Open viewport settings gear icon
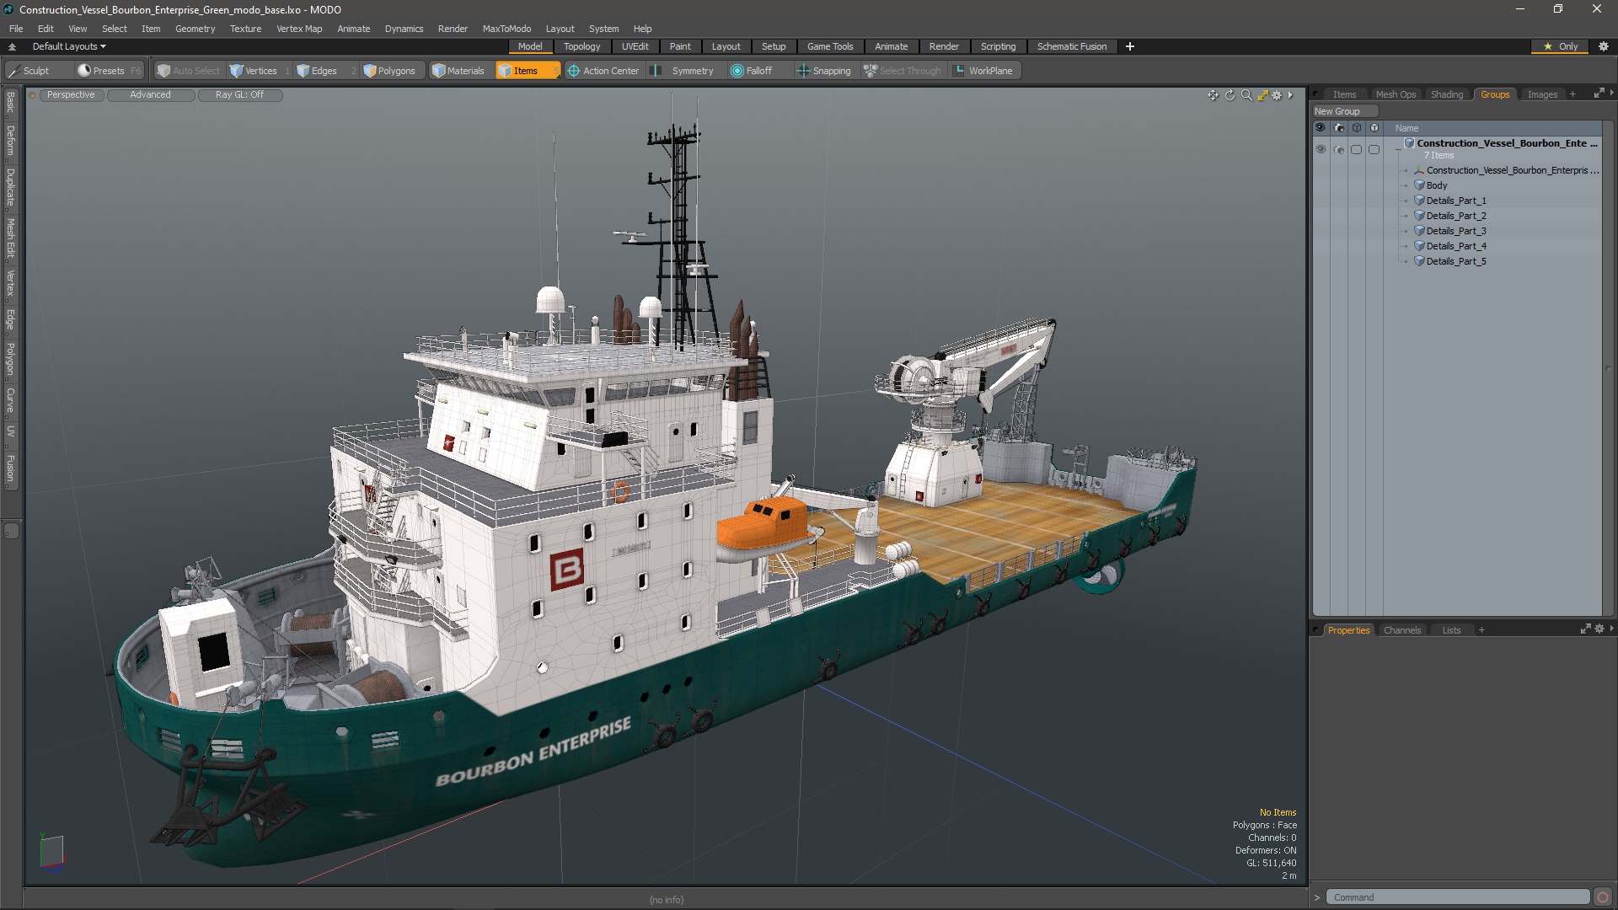The width and height of the screenshot is (1618, 910). (x=1277, y=95)
